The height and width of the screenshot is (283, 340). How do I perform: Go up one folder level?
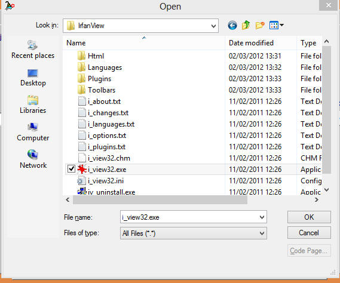(246, 25)
